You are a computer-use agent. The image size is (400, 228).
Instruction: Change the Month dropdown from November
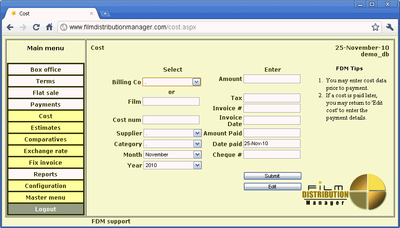click(x=197, y=154)
